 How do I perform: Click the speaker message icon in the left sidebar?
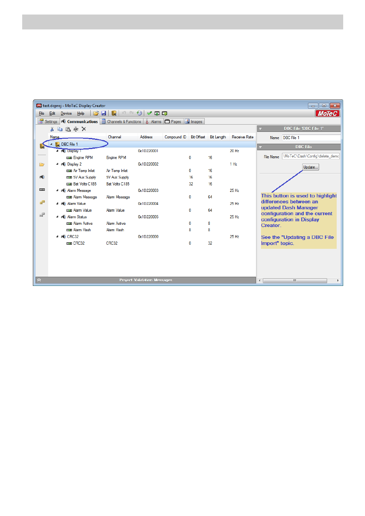click(42, 177)
